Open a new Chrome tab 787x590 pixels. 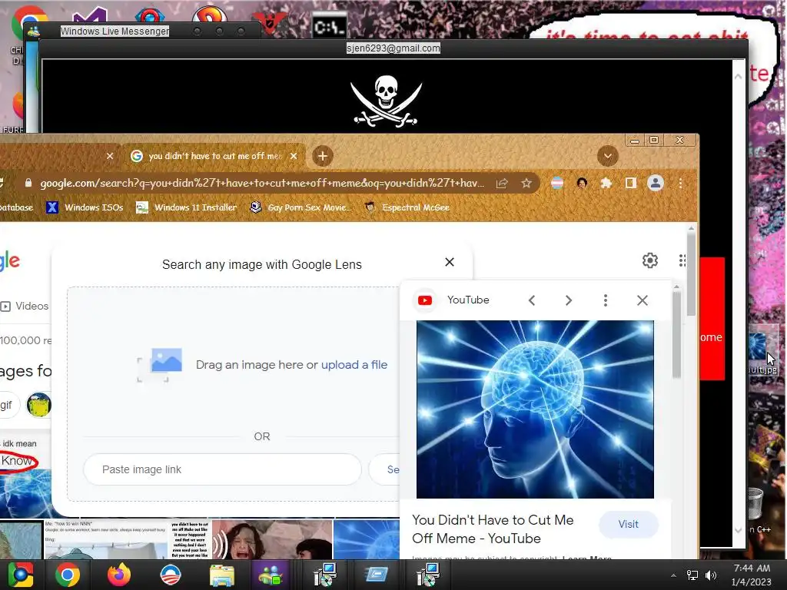323,156
